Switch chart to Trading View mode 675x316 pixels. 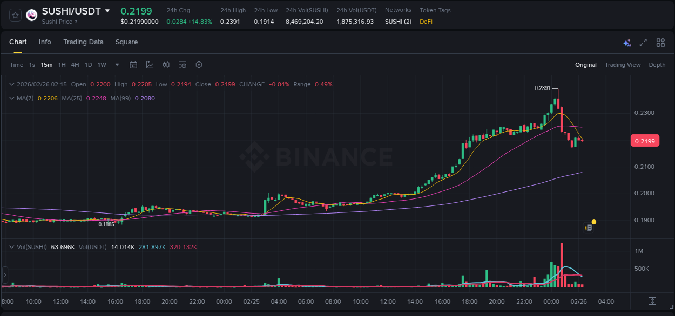[x=623, y=65]
